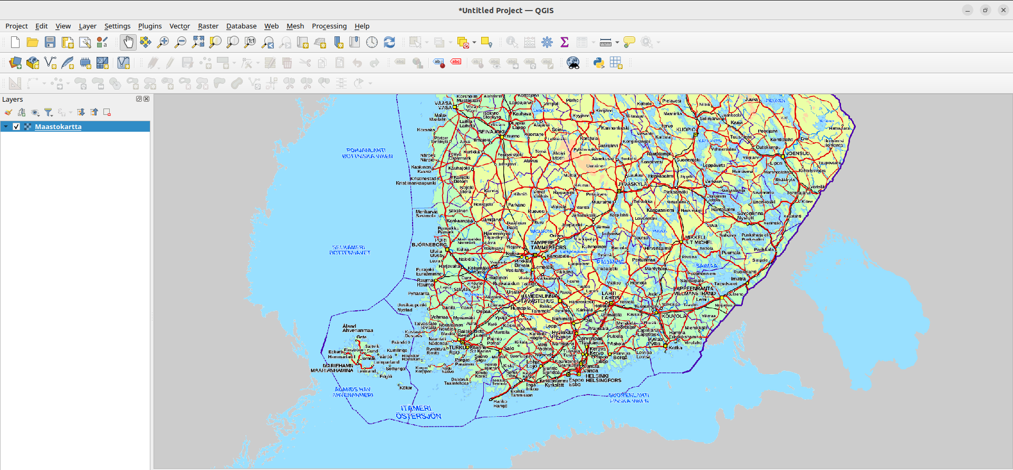Select the Zoom Out magnifier tool
1013x470 pixels.
[180, 42]
